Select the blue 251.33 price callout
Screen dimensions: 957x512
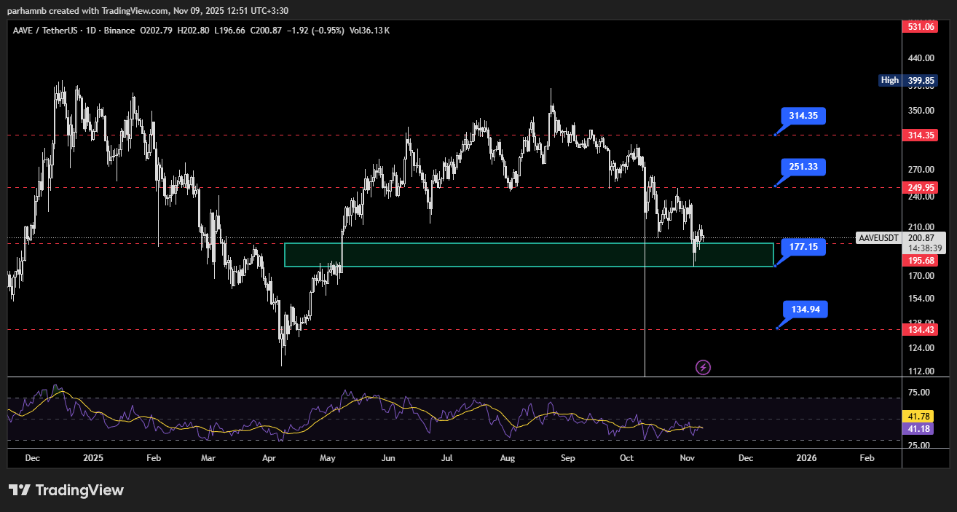803,167
